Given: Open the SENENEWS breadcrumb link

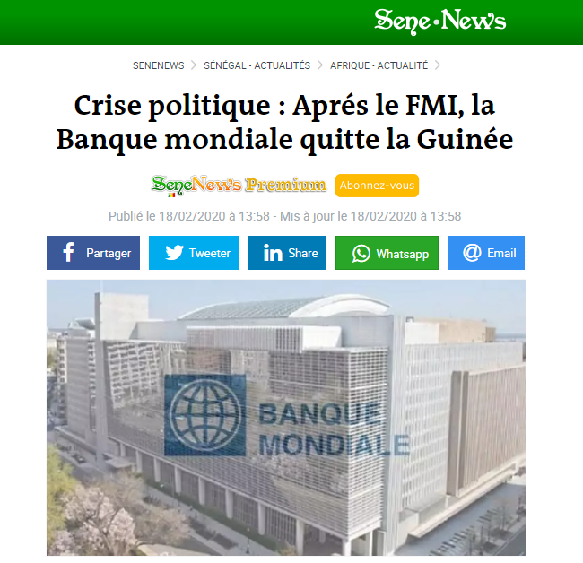Looking at the screenshot, I should point(159,65).
